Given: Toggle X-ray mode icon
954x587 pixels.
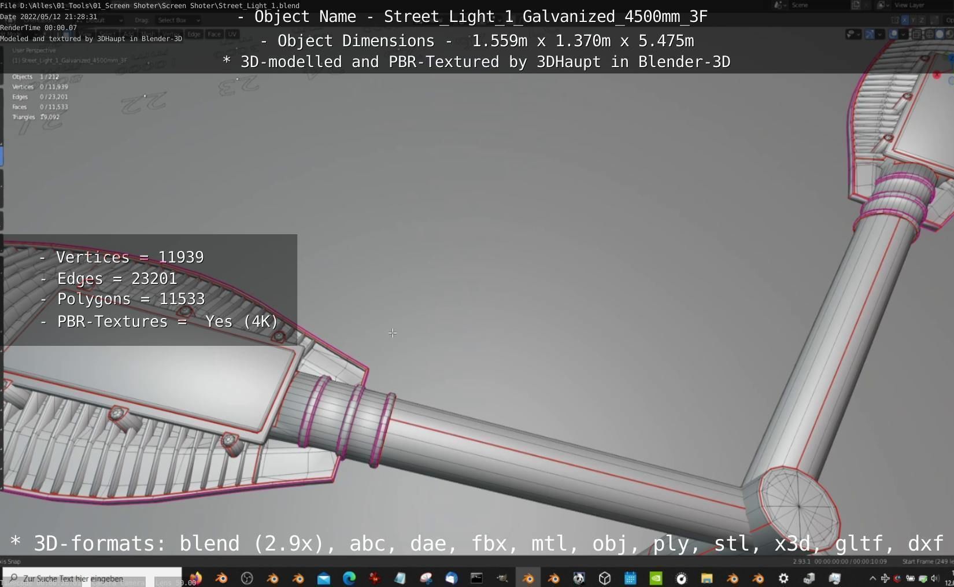Looking at the screenshot, I should click(917, 34).
